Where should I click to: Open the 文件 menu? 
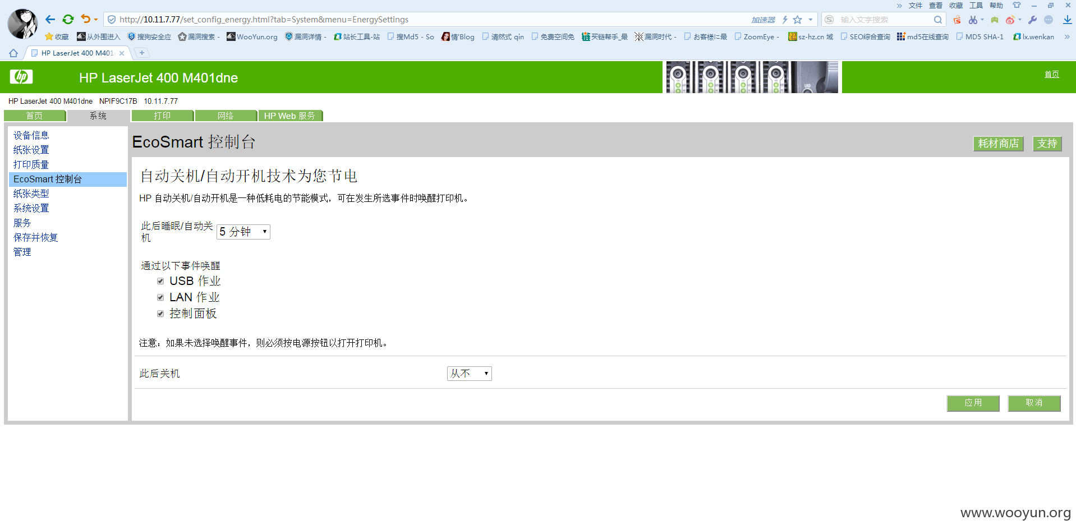916,6
